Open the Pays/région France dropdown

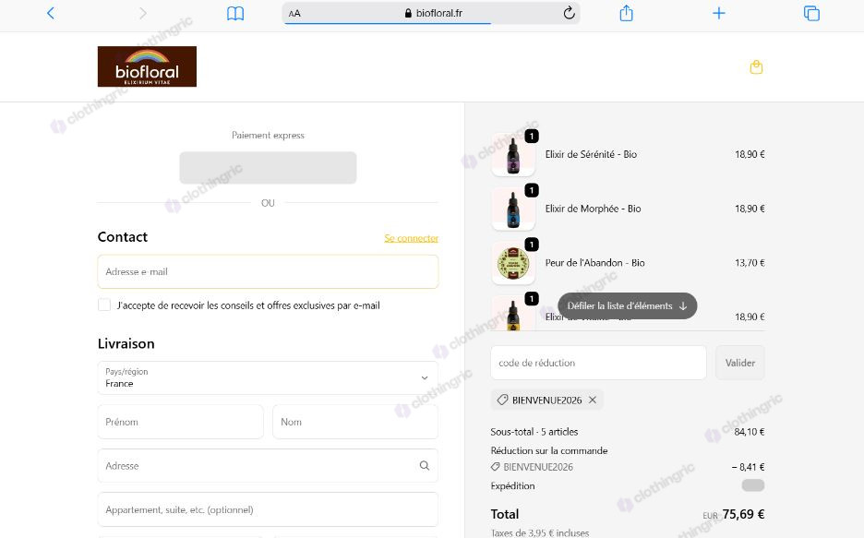[x=268, y=377]
